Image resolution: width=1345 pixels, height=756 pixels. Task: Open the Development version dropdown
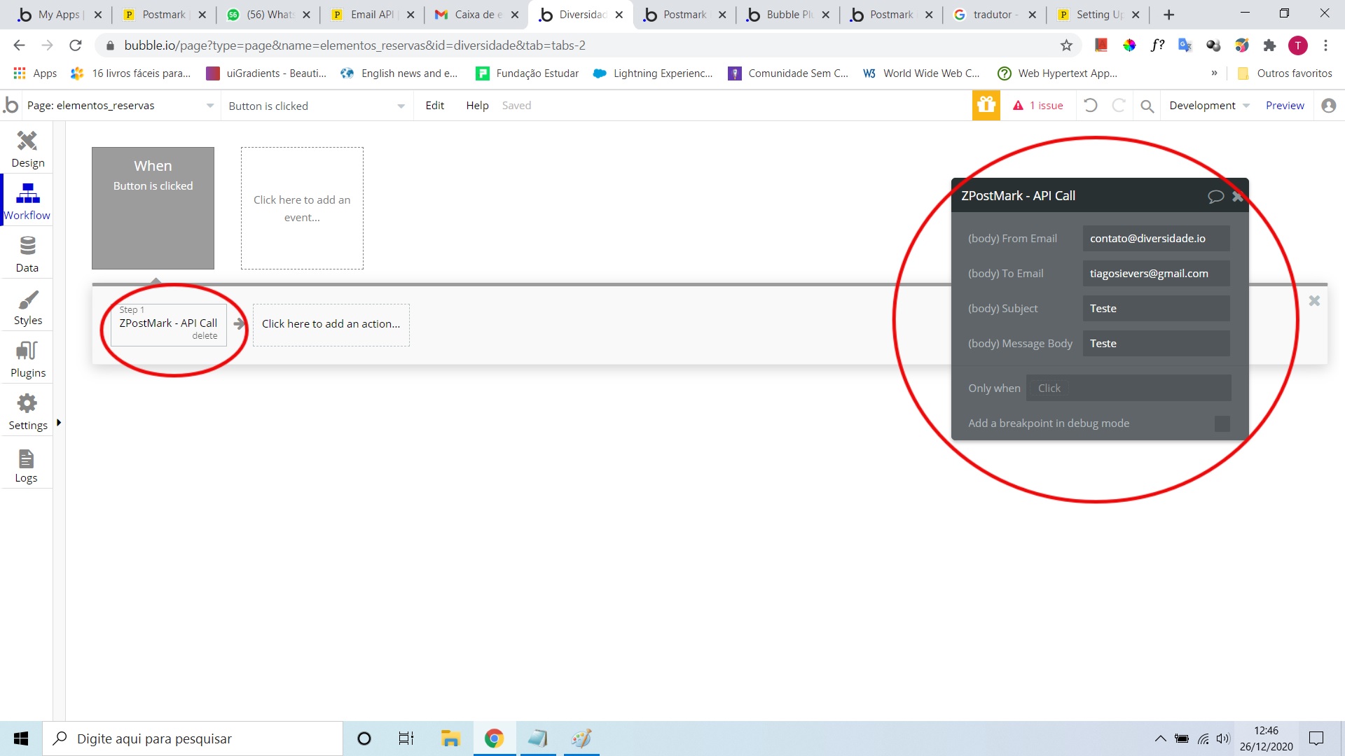click(x=1209, y=106)
